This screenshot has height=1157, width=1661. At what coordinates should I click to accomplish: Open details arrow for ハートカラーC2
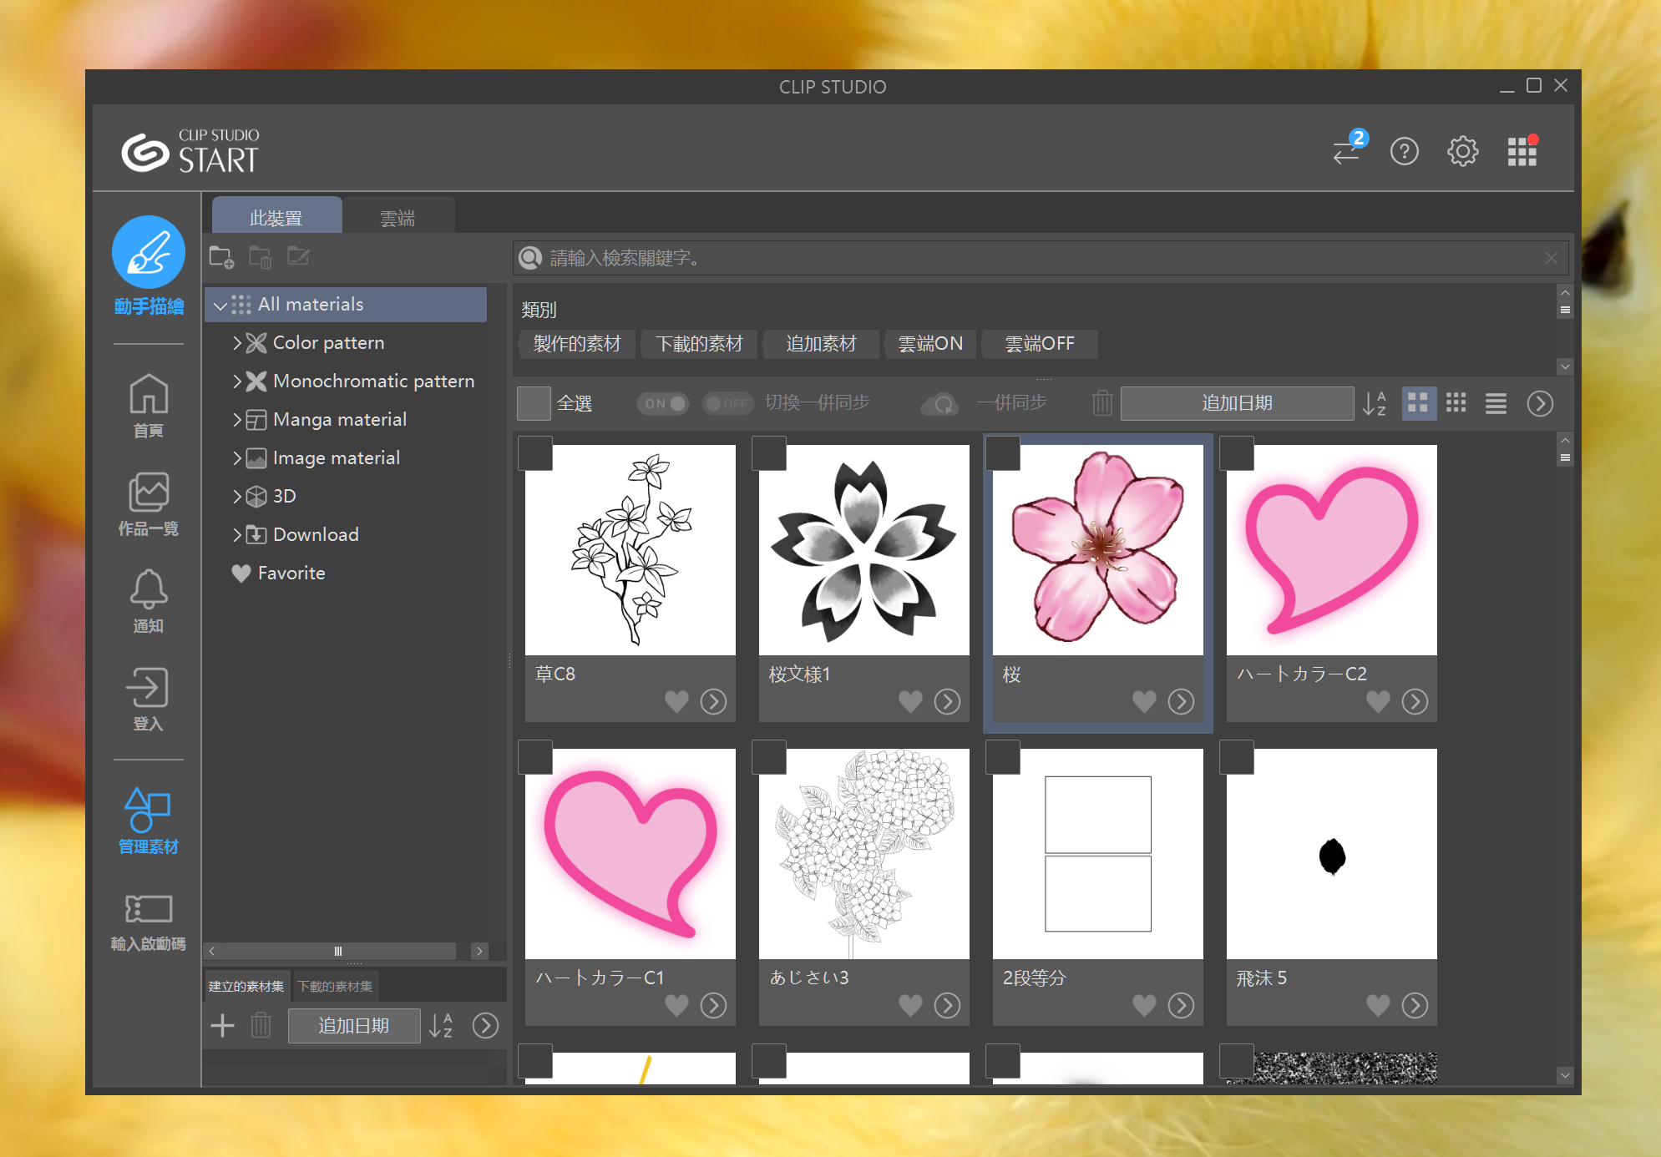pos(1415,701)
